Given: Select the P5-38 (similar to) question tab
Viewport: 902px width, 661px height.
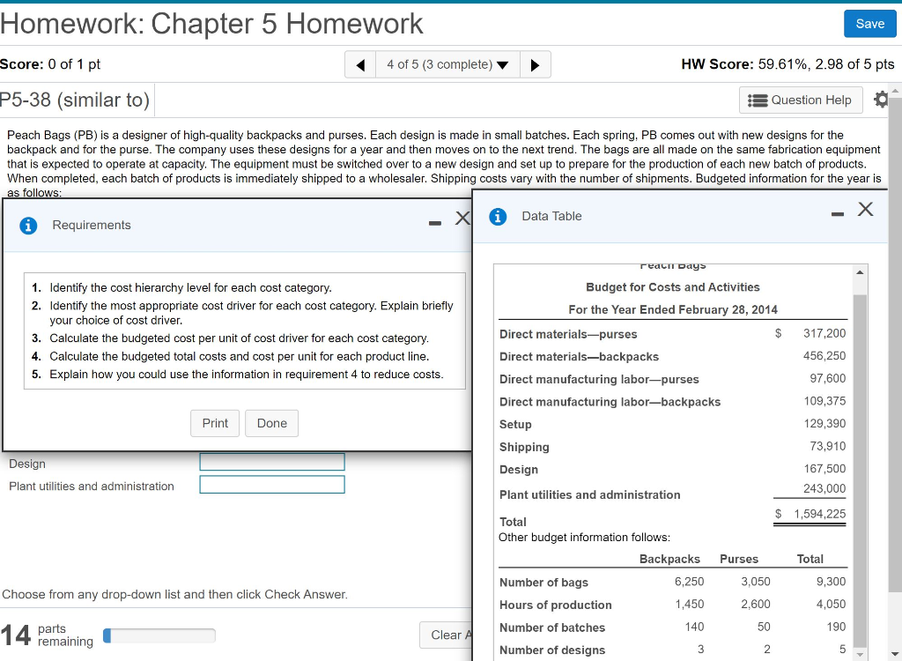Looking at the screenshot, I should pos(77,100).
